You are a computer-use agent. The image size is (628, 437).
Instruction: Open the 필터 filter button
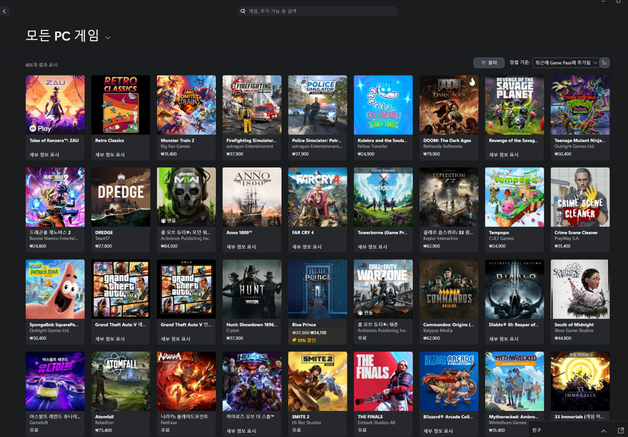click(x=489, y=63)
